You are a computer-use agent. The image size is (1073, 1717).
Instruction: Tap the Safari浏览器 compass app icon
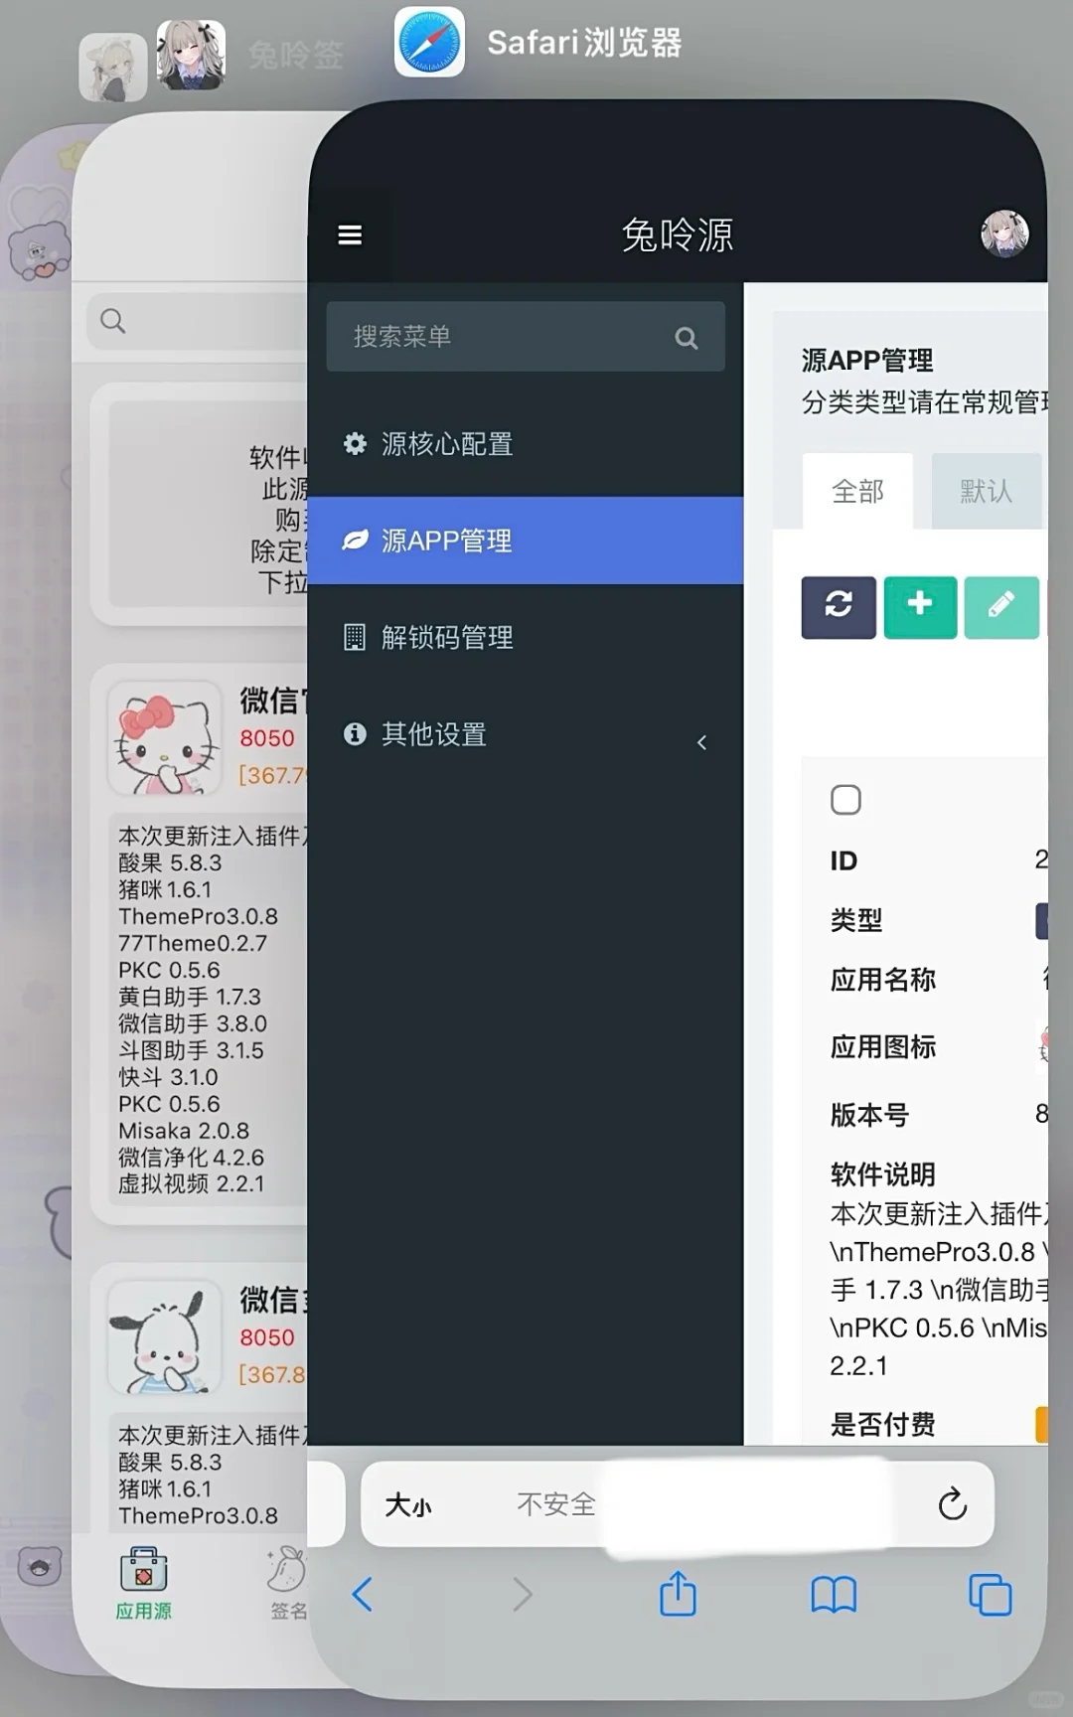(x=429, y=43)
